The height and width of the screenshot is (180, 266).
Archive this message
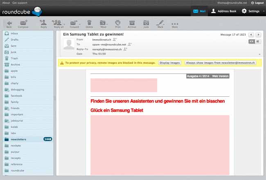[132, 24]
